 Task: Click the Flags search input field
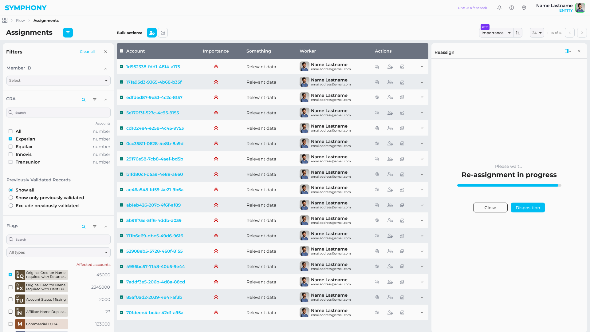pyautogui.click(x=58, y=239)
